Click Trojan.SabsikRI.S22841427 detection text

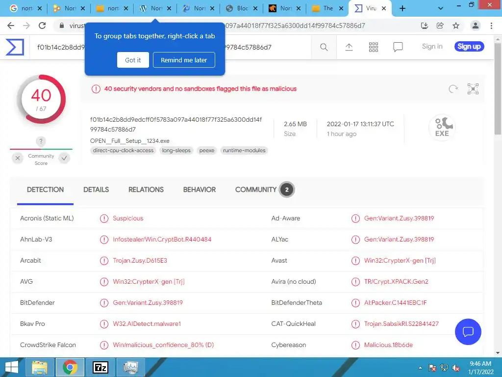click(401, 324)
